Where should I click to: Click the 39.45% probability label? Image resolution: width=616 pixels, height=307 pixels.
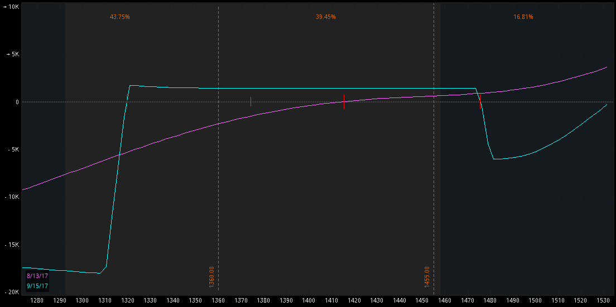(326, 17)
